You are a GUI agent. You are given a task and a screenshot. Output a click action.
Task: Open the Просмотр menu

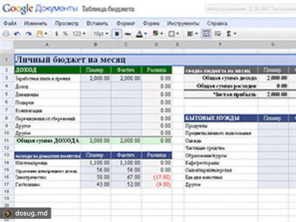pyautogui.click(x=67, y=23)
